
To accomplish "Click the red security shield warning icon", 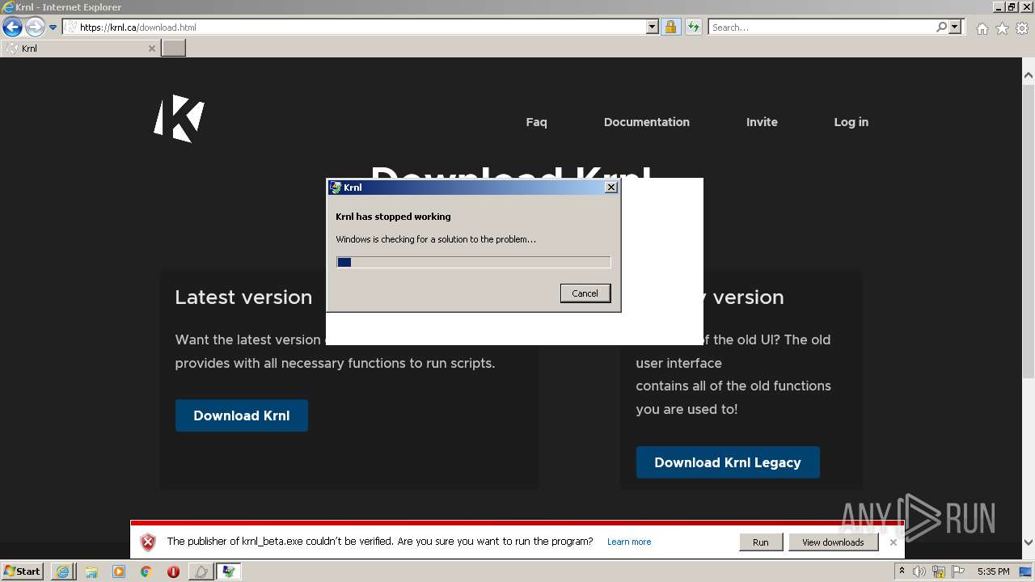I will point(148,542).
